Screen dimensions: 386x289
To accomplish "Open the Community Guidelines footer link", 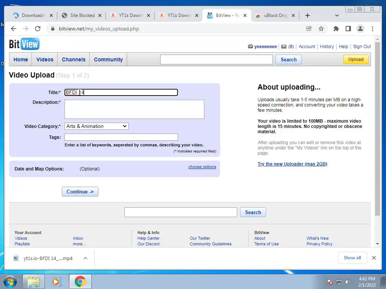I will [211, 244].
